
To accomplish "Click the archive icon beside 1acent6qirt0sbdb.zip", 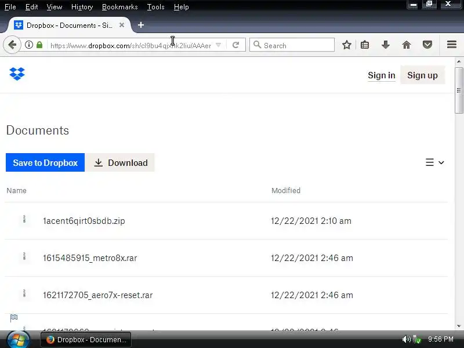I will point(24,220).
